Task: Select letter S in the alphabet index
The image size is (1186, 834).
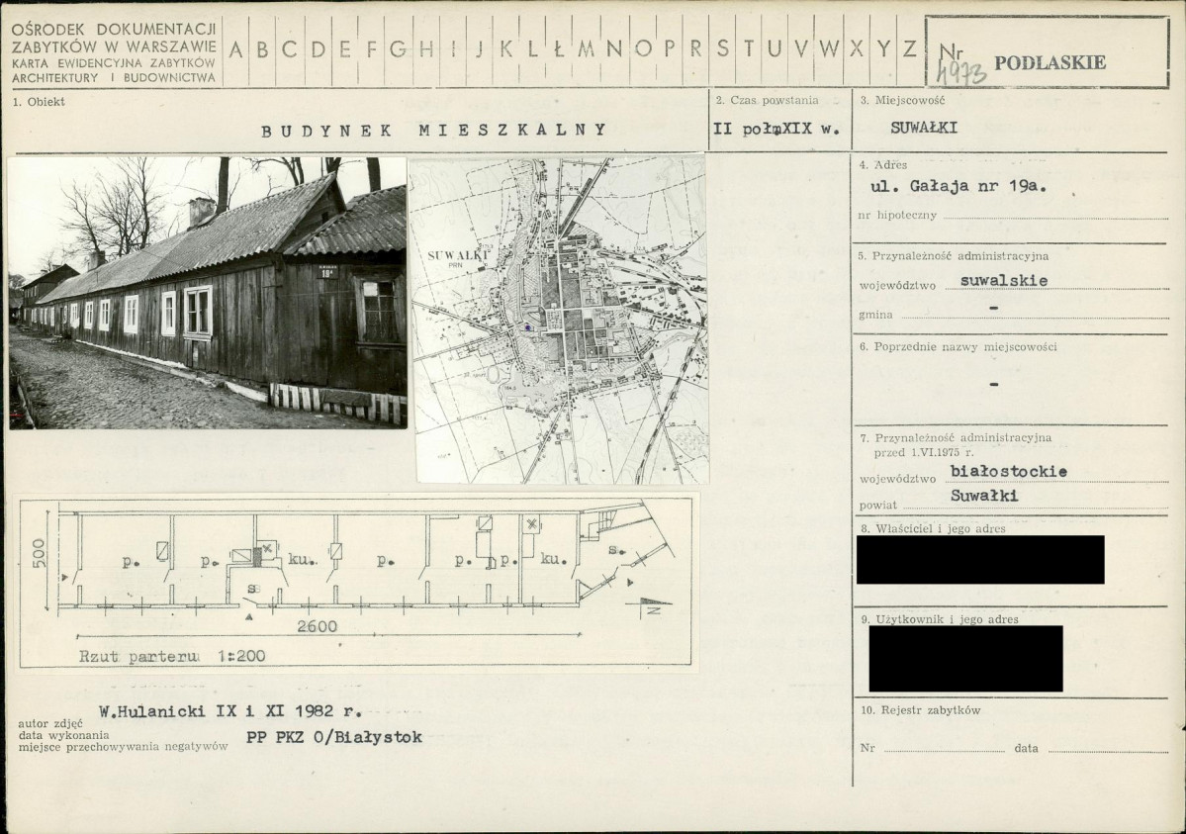Action: pyautogui.click(x=723, y=49)
